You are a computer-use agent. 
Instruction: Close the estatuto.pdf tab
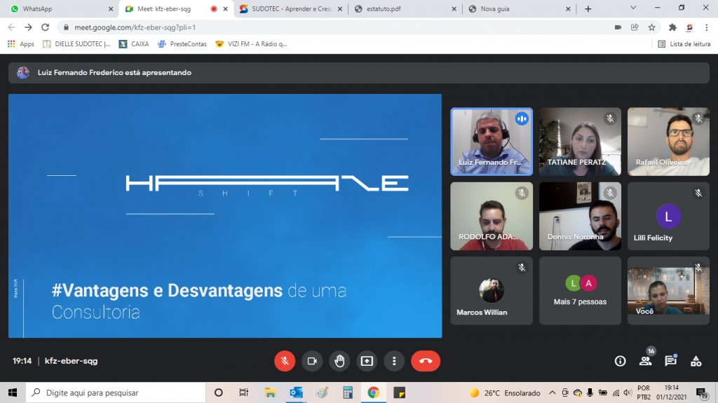click(x=454, y=8)
